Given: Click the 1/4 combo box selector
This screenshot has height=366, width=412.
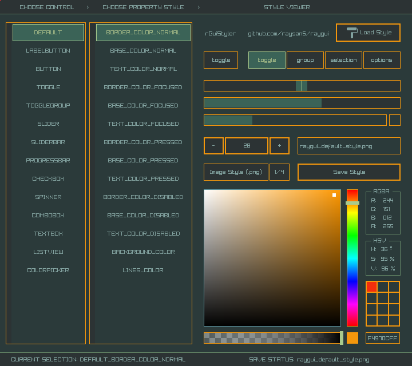Looking at the screenshot, I should coord(279,172).
